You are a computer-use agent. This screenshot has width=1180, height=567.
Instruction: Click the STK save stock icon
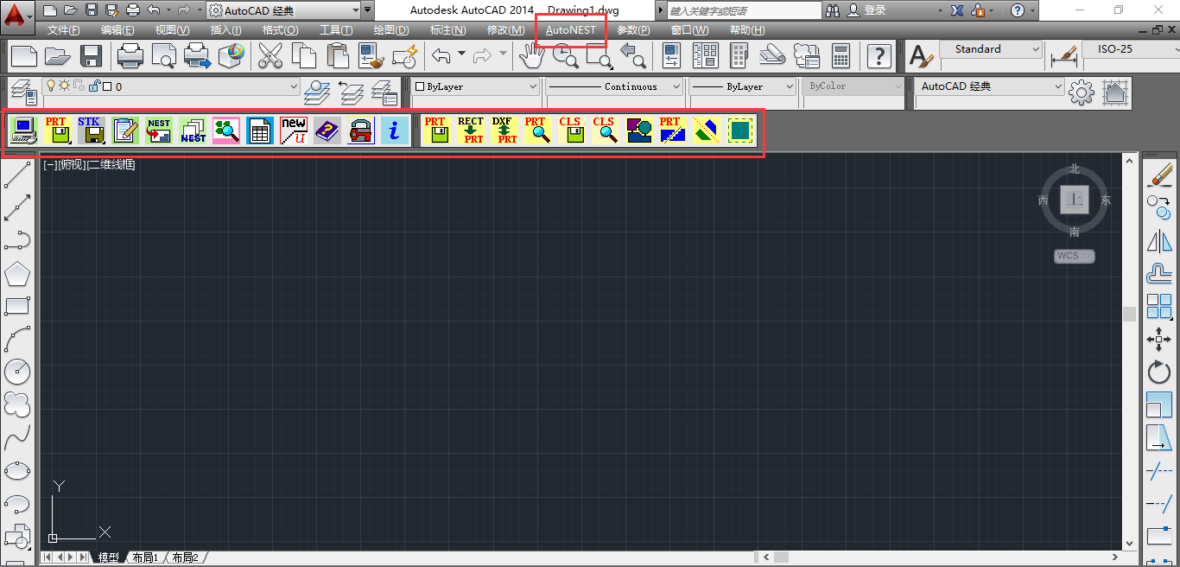point(91,131)
